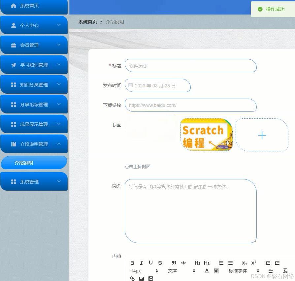Insert a video in editor
This screenshot has width=295, height=281.
click(151, 278)
